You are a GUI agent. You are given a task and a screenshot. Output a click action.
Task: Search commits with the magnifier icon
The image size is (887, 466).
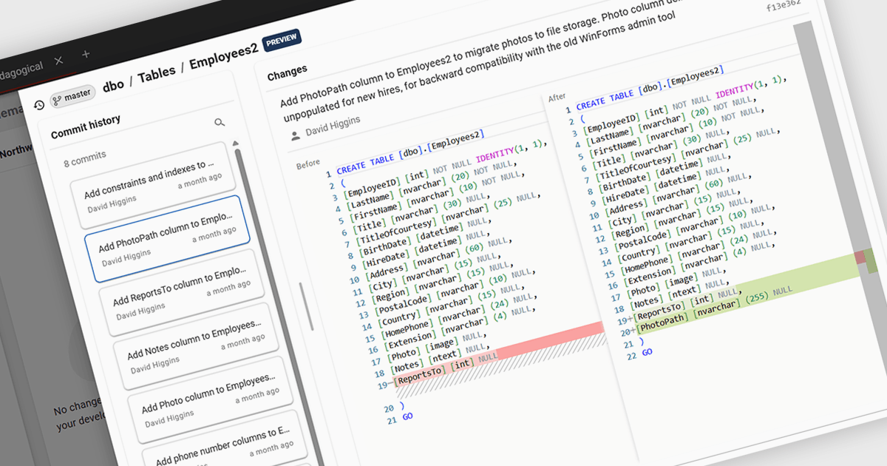coord(220,123)
